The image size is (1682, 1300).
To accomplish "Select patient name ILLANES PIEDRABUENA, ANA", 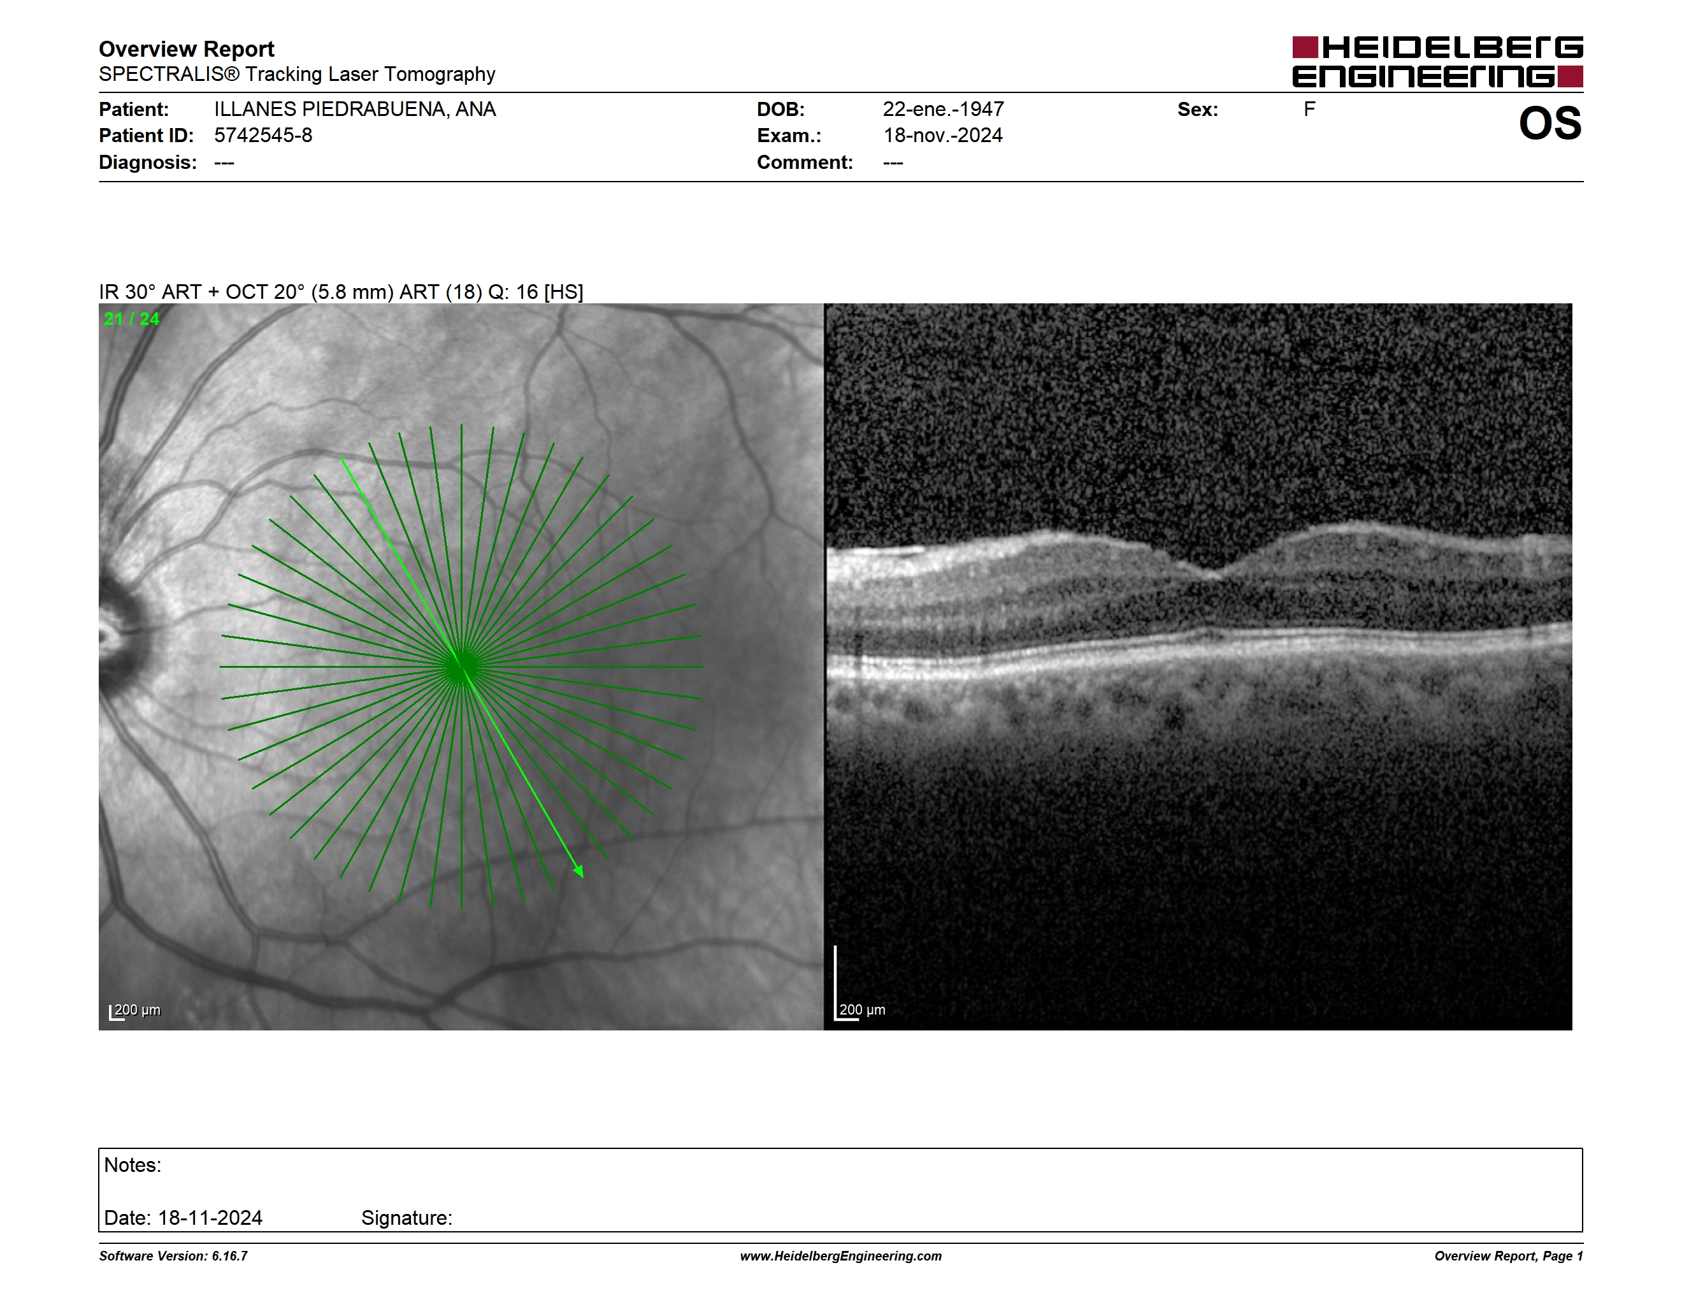I will [355, 110].
